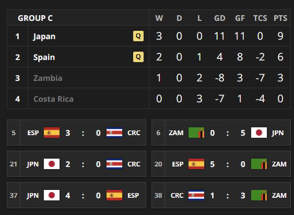Select the GROUP C table heading
294x215 pixels.
[x=36, y=18]
